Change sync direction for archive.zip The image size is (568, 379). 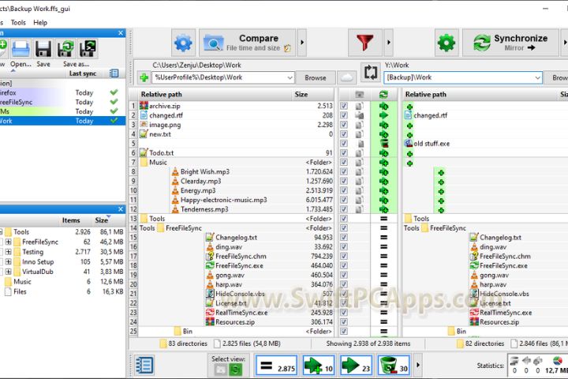tap(383, 107)
